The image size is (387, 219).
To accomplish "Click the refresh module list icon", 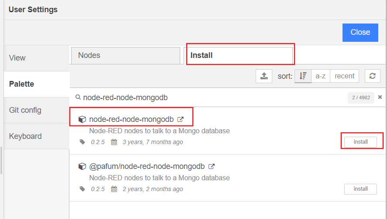I will [372, 76].
